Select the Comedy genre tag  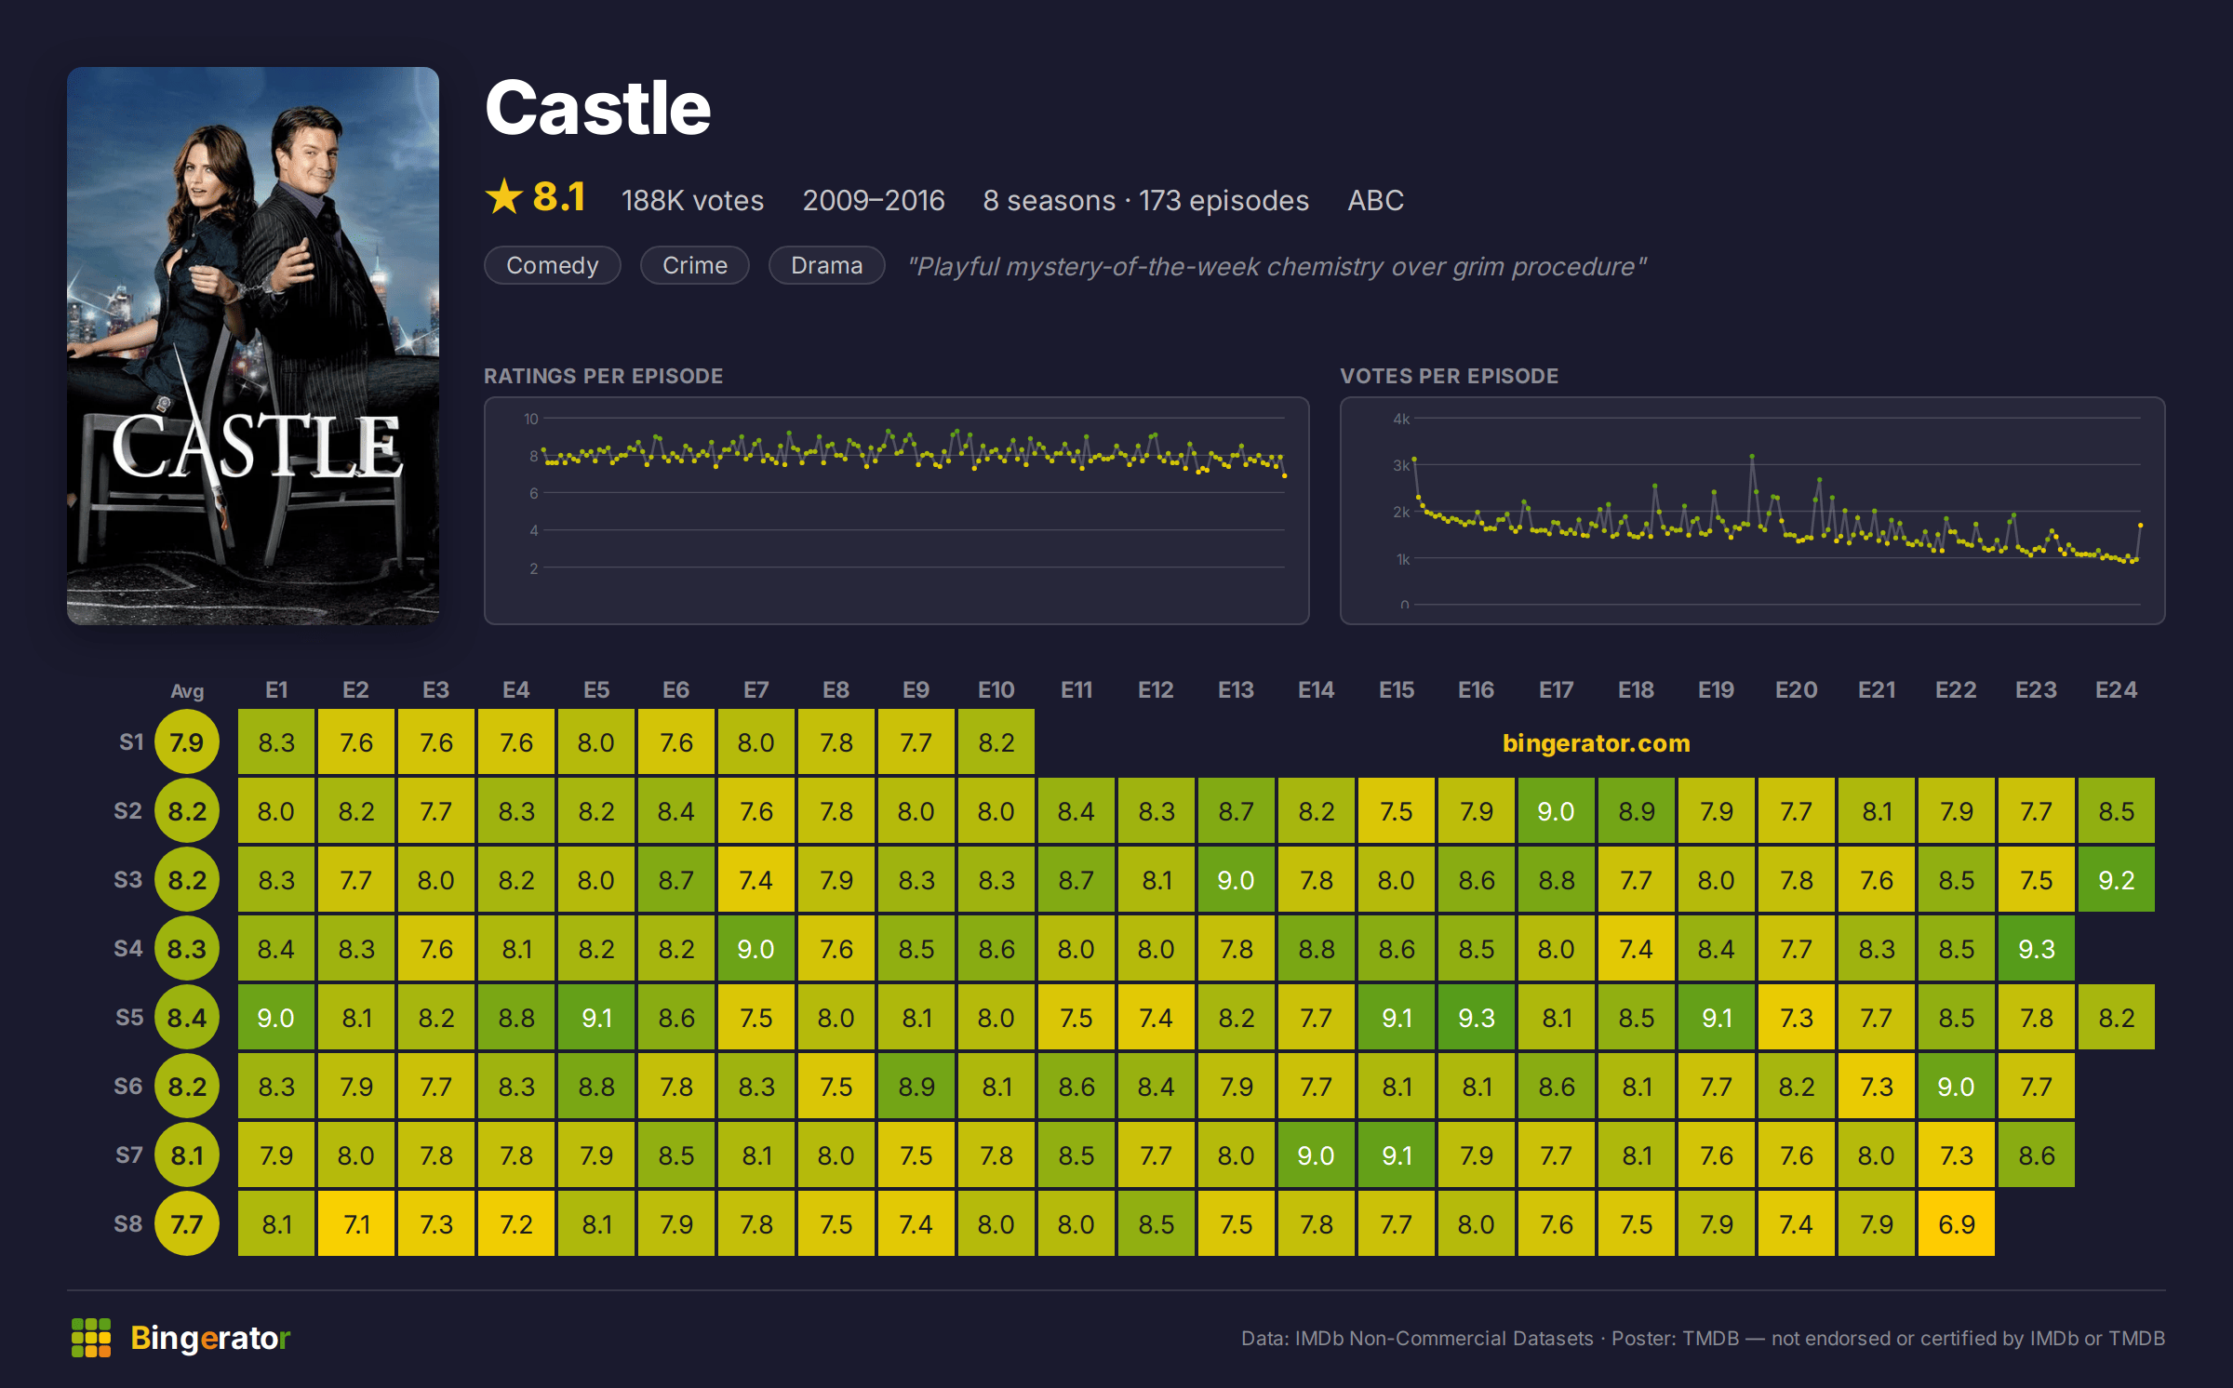click(x=553, y=266)
